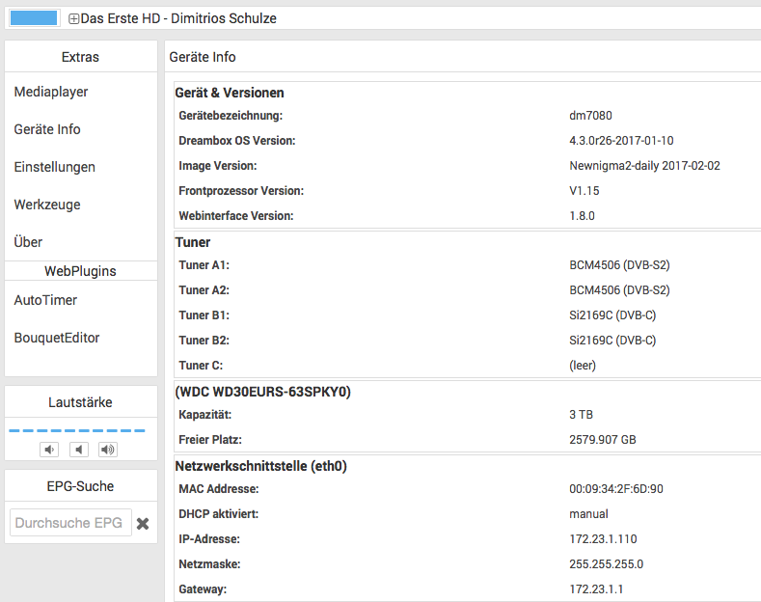Open the Über page
This screenshot has height=602, width=761.
point(28,242)
